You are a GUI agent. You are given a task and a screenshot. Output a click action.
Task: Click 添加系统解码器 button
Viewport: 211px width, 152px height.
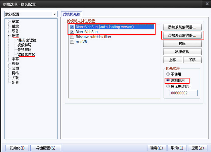[182, 27]
